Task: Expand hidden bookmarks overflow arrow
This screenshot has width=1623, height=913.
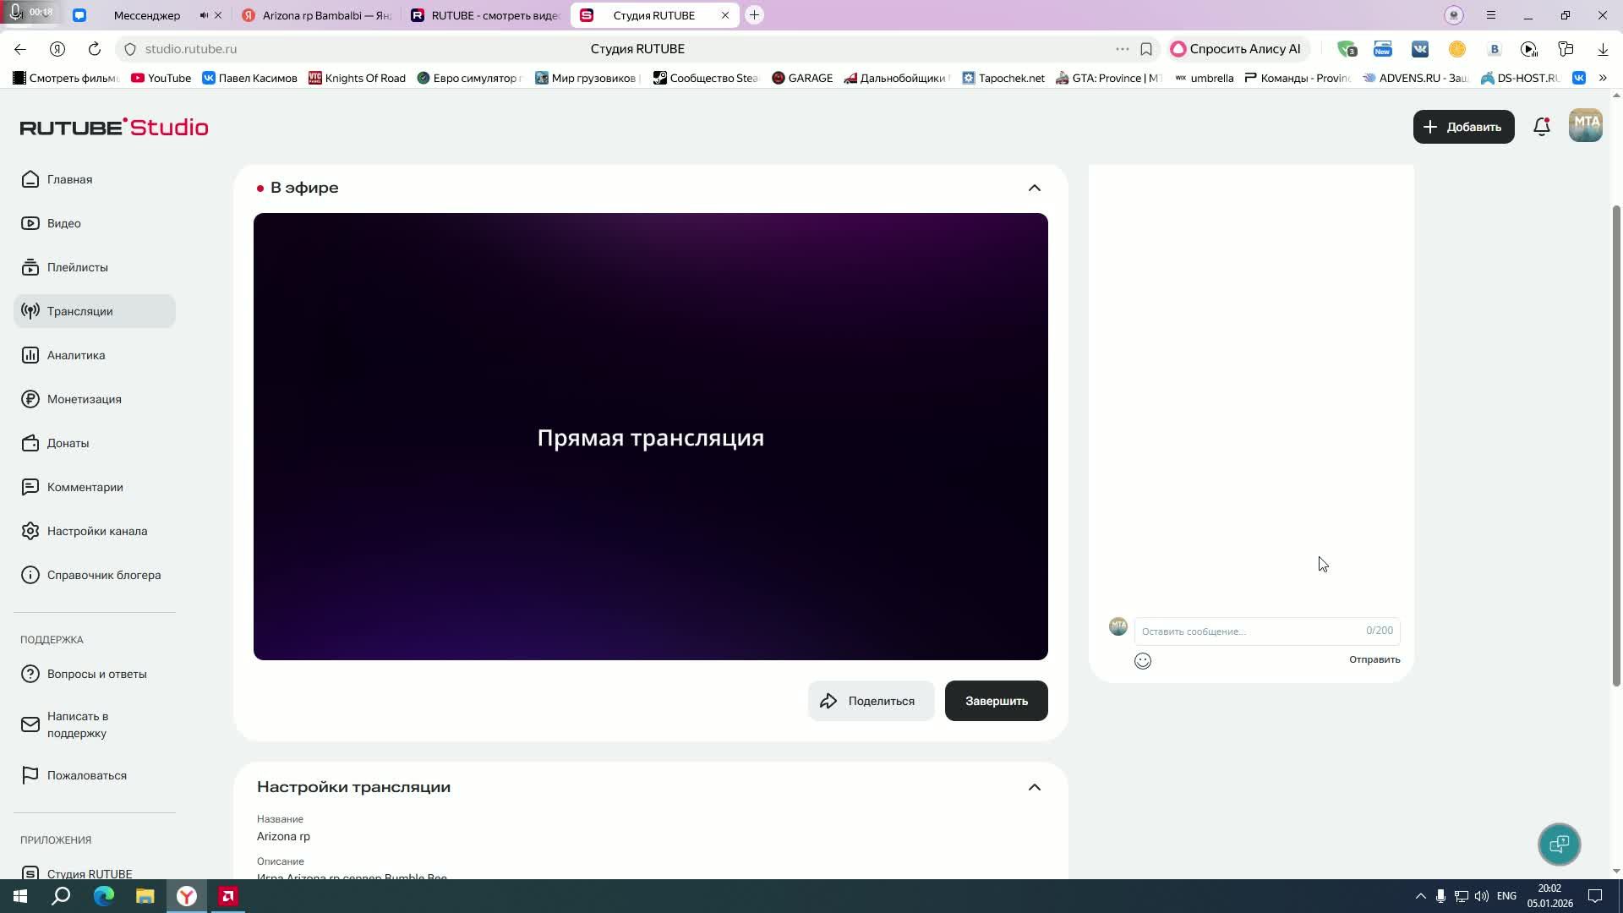Action: [1602, 78]
